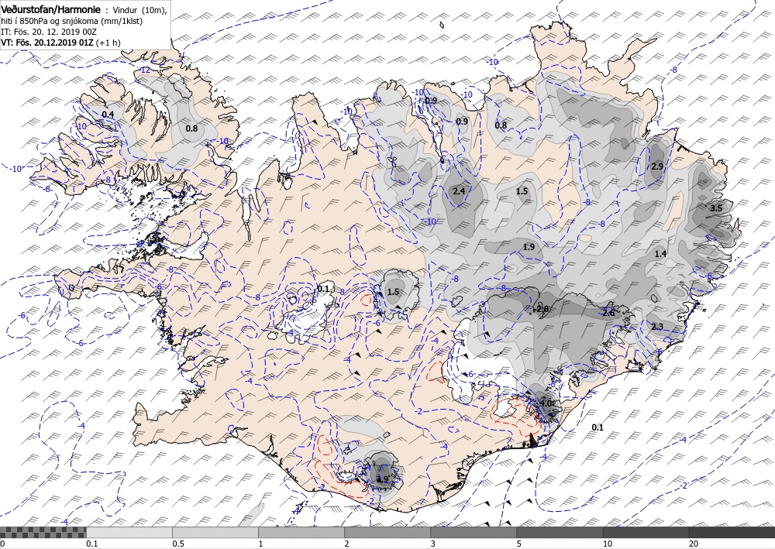Click the 1.9 snowfall value on the map
This screenshot has height=549, width=775.
point(529,247)
